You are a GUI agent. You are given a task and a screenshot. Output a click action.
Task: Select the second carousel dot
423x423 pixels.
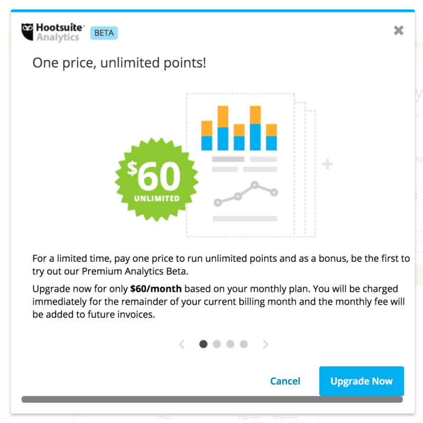coord(217,344)
